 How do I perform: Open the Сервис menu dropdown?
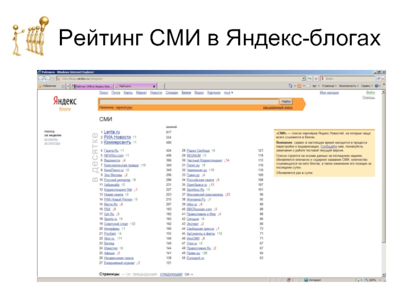coord(367,85)
